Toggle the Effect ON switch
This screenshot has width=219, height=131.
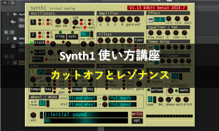pos(150,20)
